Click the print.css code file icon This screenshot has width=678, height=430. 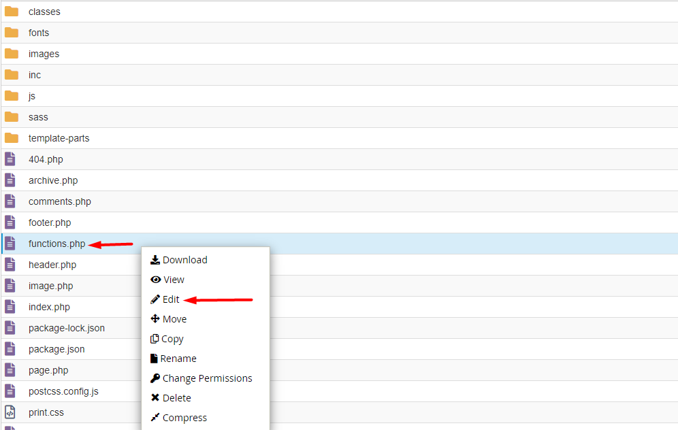pos(10,412)
